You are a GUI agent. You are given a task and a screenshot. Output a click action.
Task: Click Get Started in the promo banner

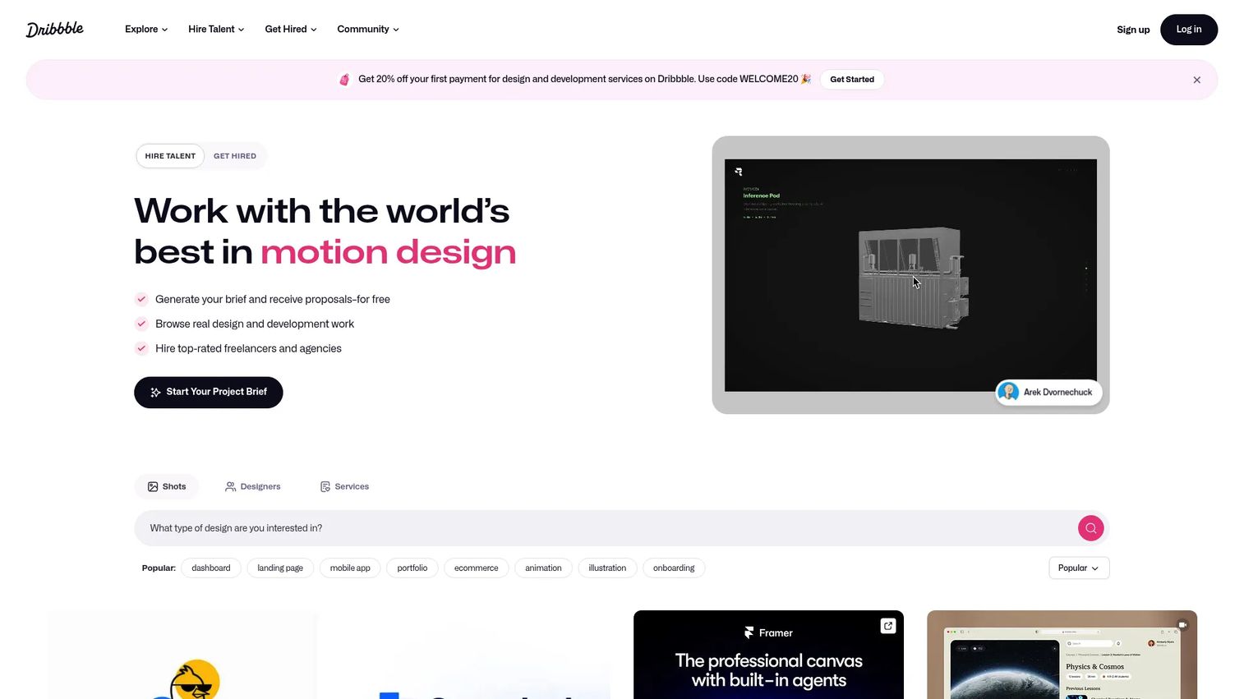pyautogui.click(x=852, y=80)
